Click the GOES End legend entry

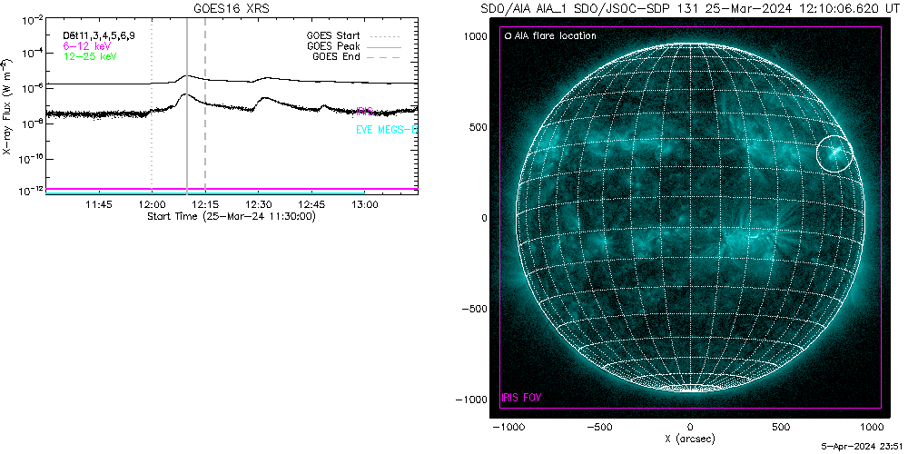click(x=354, y=56)
